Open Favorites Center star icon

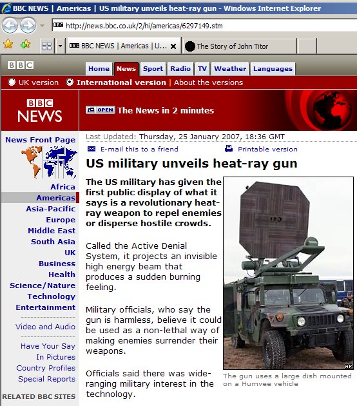point(8,44)
